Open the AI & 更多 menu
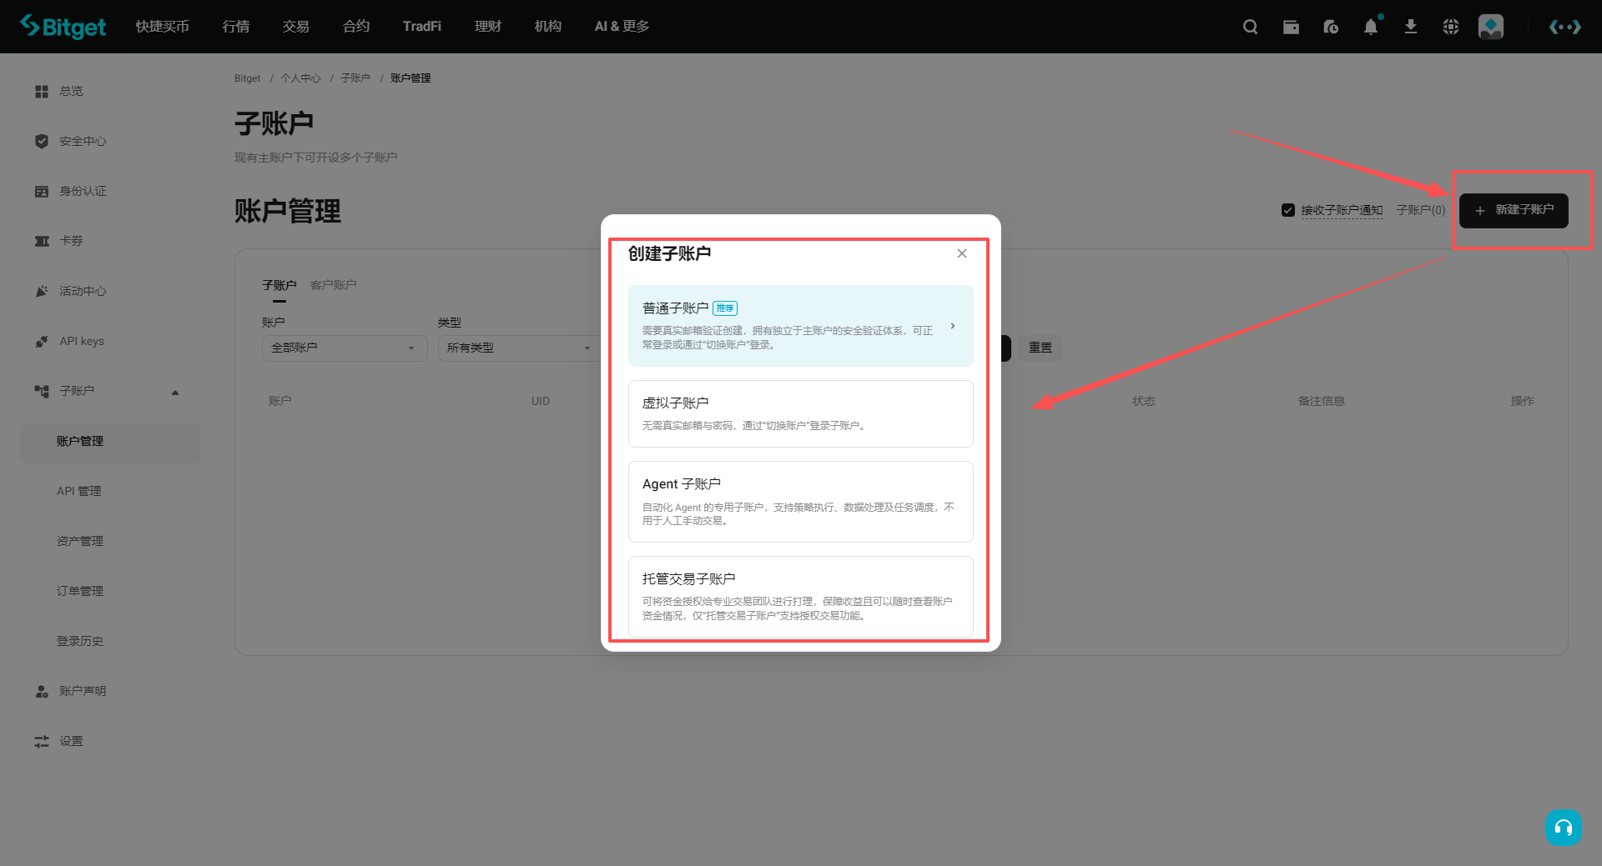The image size is (1602, 866). (x=622, y=27)
